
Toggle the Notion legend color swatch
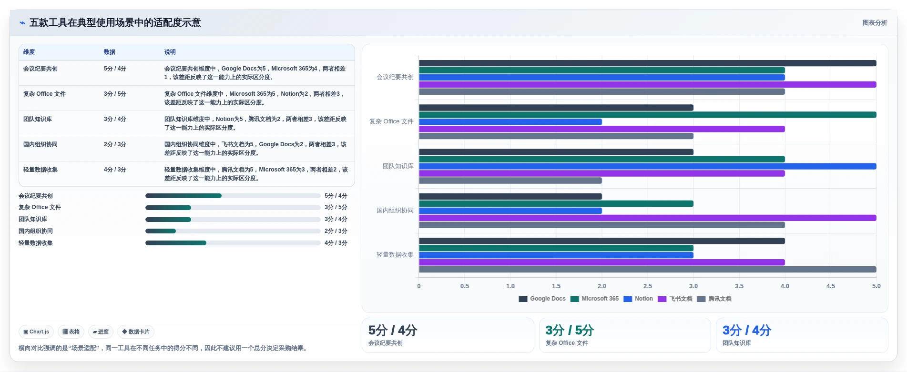(628, 299)
